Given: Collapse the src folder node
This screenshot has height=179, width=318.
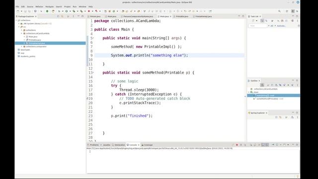Looking at the screenshot, I should coord(19,27).
